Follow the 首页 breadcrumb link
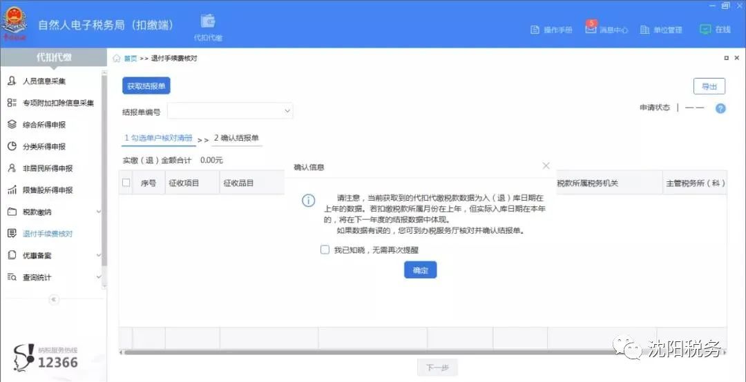Screen dimensions: 746x382 [x=131, y=59]
